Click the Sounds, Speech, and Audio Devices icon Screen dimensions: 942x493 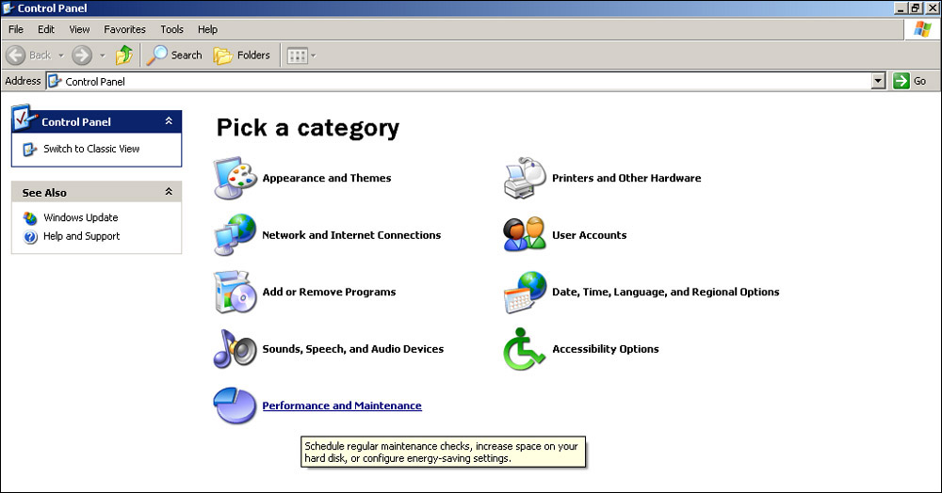click(x=235, y=349)
